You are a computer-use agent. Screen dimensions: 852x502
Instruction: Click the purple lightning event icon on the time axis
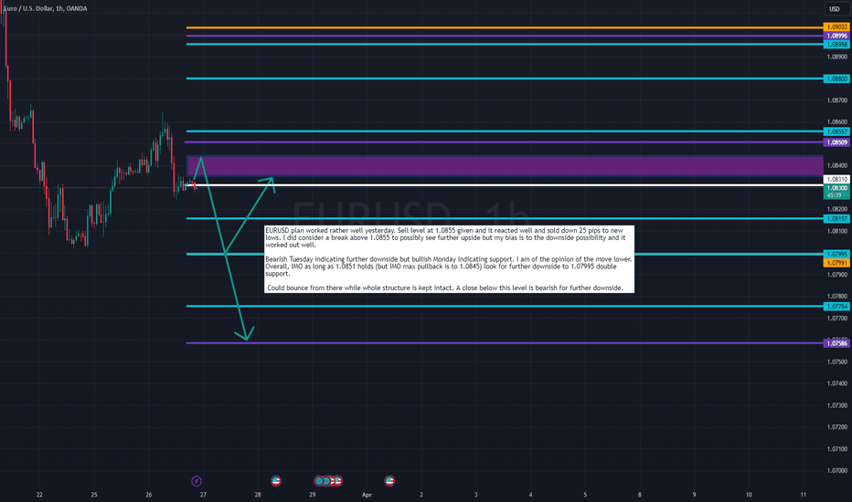tap(197, 481)
